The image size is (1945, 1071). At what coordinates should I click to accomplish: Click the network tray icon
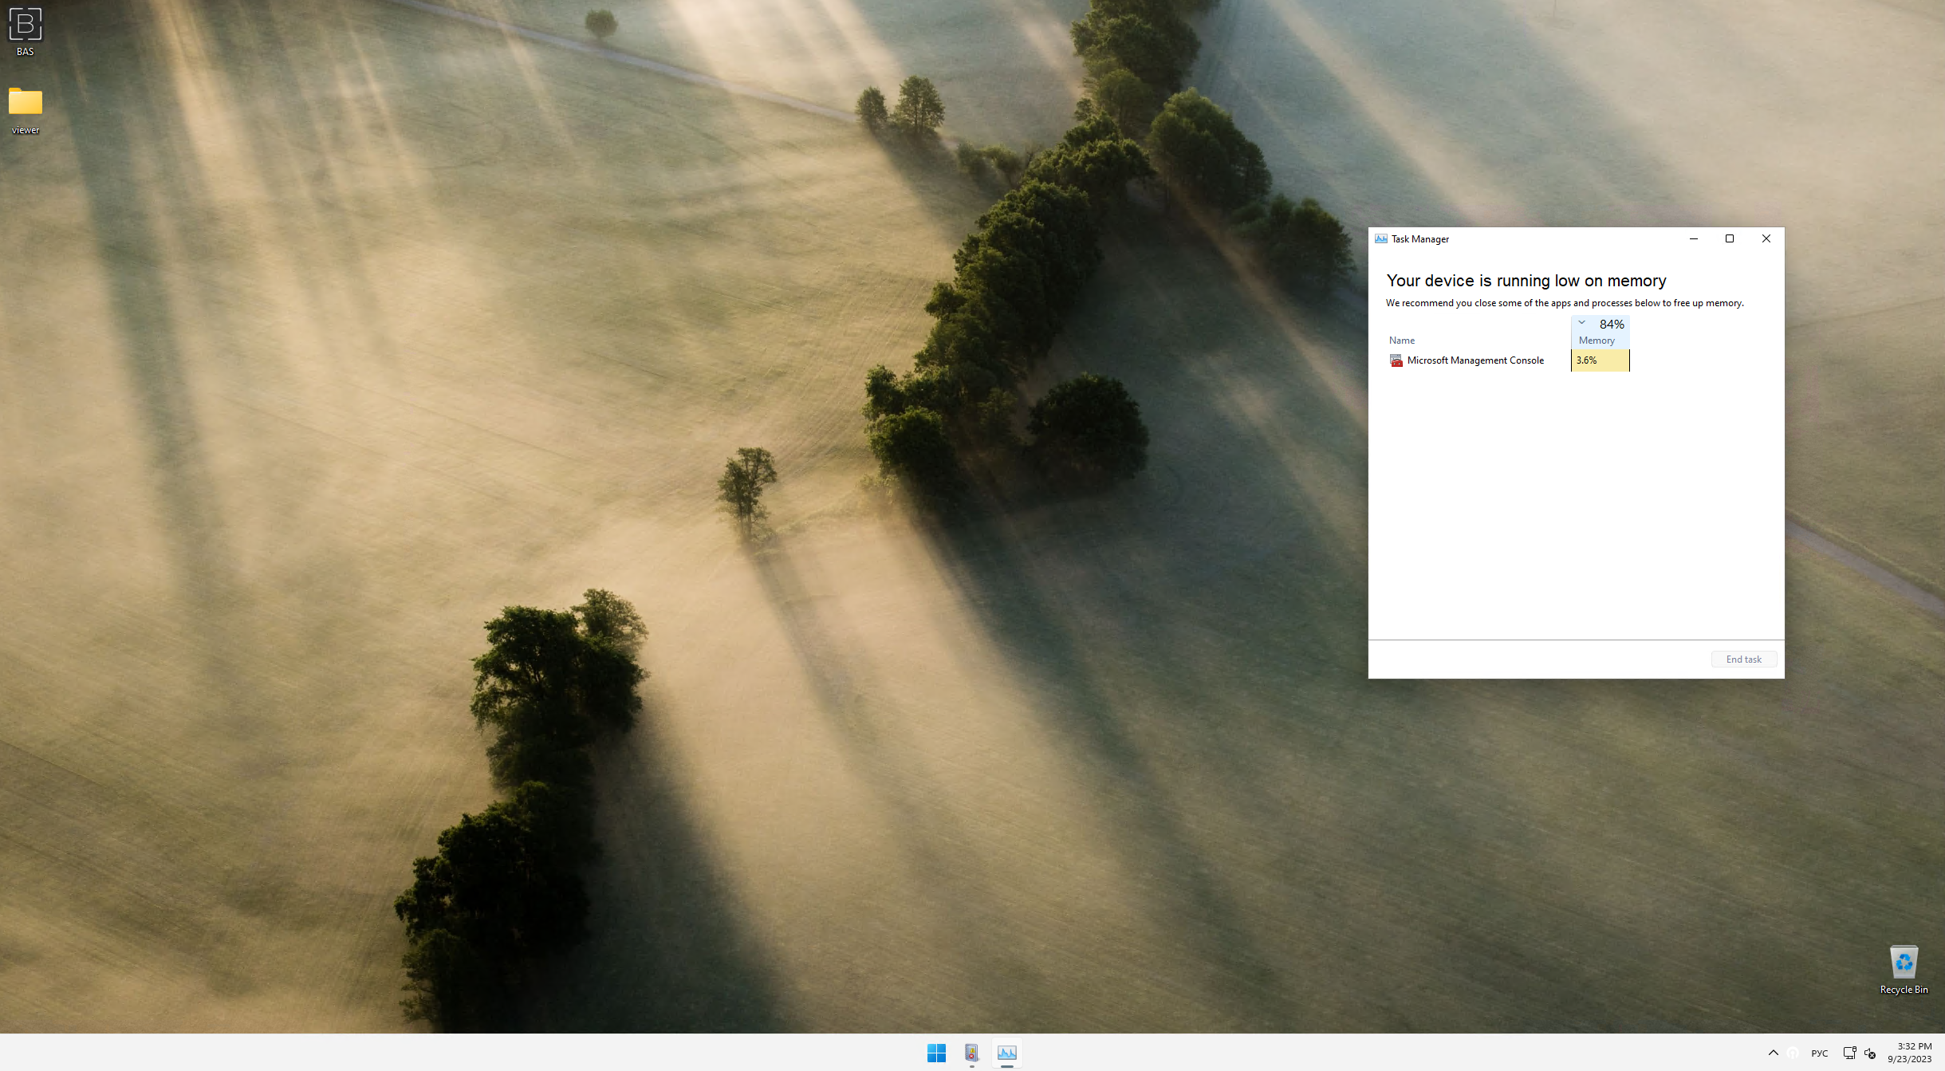click(x=1849, y=1053)
